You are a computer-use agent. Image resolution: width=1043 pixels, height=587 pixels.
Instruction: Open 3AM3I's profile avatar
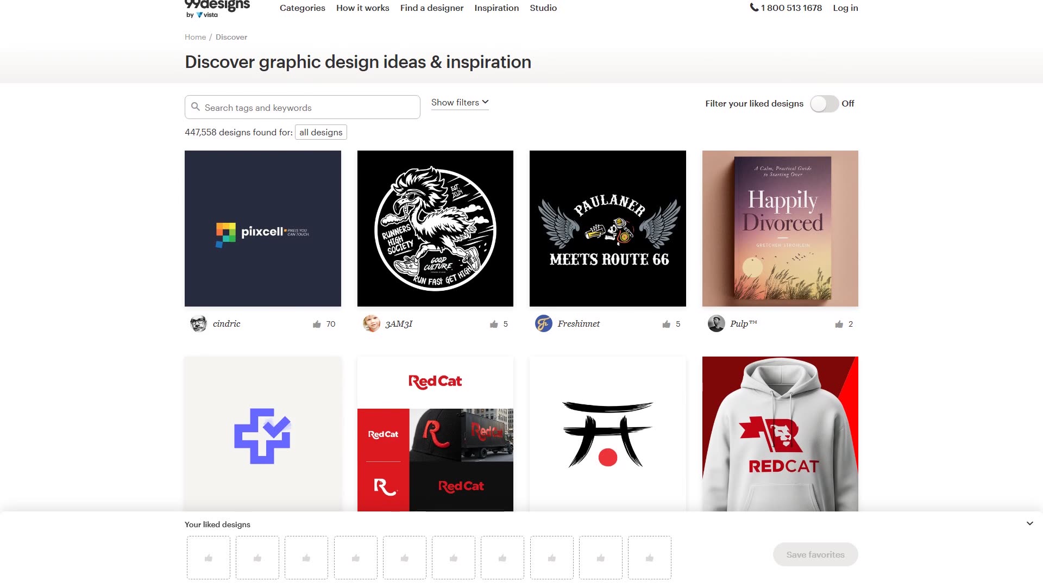pos(371,323)
